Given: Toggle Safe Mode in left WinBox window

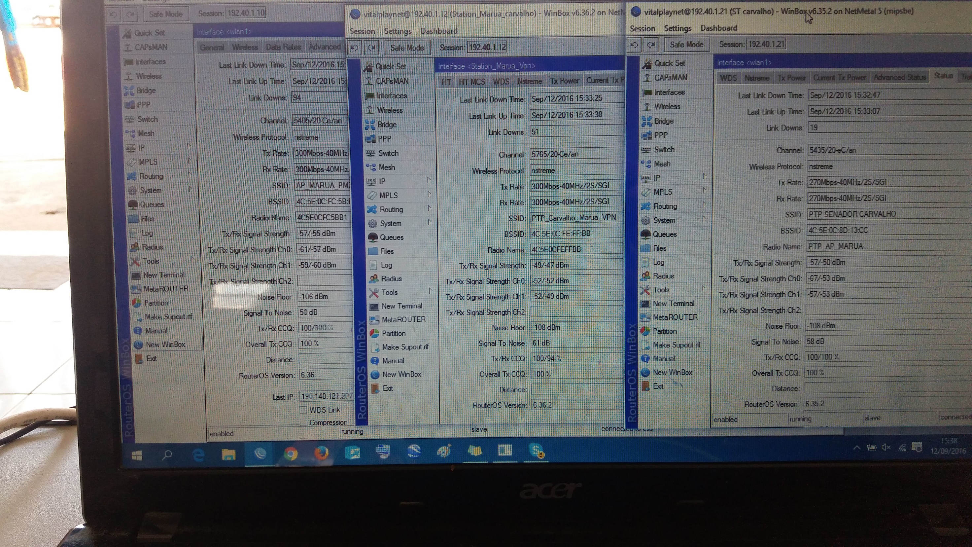Looking at the screenshot, I should coord(166,14).
